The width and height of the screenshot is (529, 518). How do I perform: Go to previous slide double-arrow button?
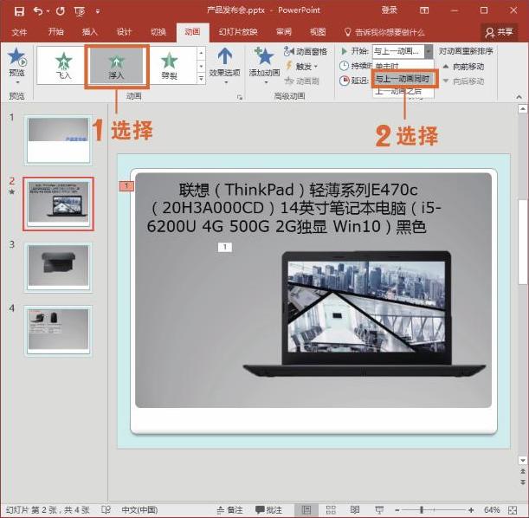coord(523,471)
